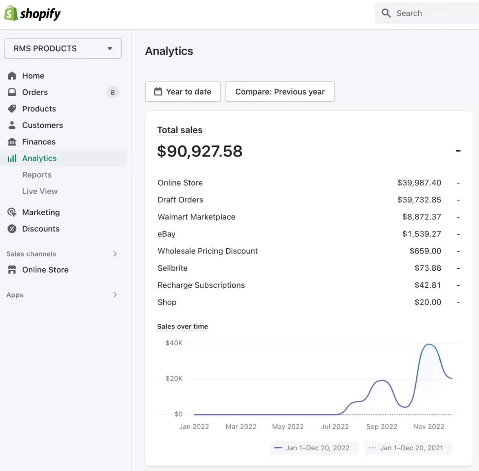Viewport: 479px width, 471px height.
Task: Click the Sep 2022 axis label
Action: (382, 427)
